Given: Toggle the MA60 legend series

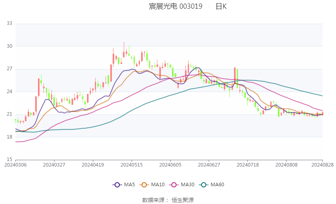Looking at the screenshot, I should [x=211, y=185].
